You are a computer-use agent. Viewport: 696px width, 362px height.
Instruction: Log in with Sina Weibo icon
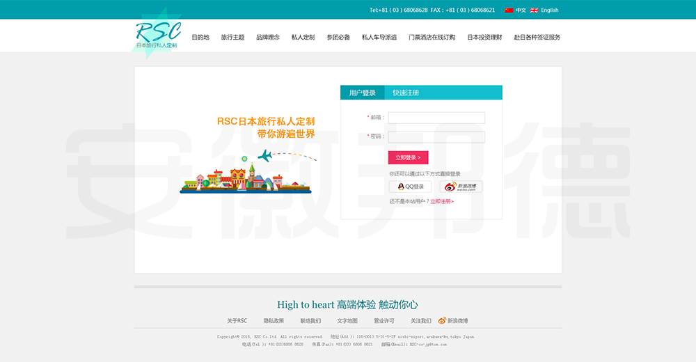click(x=461, y=187)
